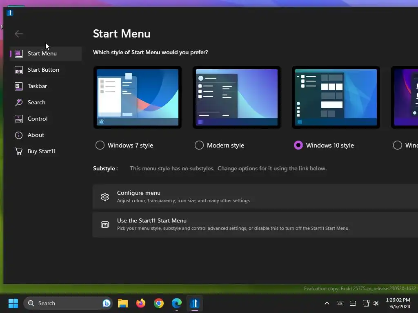The width and height of the screenshot is (418, 313).
Task: Click the Start Button sidebar icon
Action: [x=19, y=70]
